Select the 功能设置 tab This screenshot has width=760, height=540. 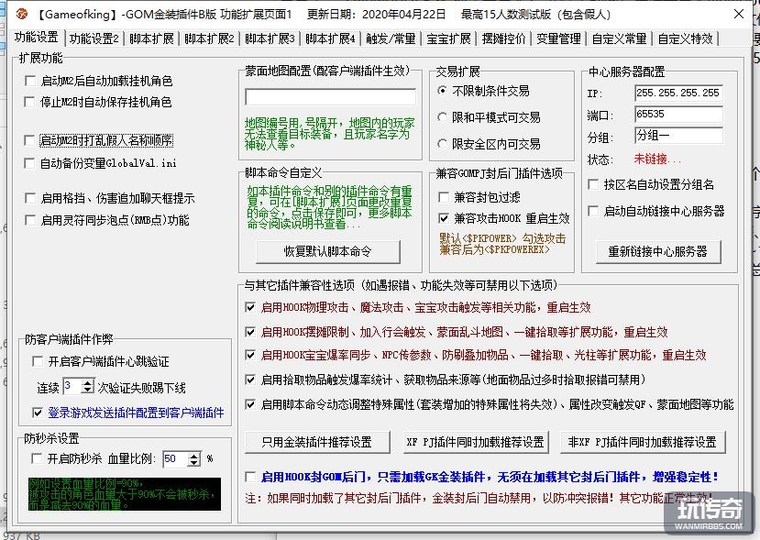click(37, 38)
